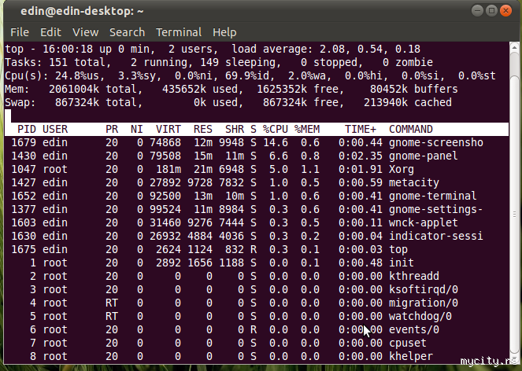Click PID 1430 in the process list
The height and width of the screenshot is (371, 522).
coord(24,156)
